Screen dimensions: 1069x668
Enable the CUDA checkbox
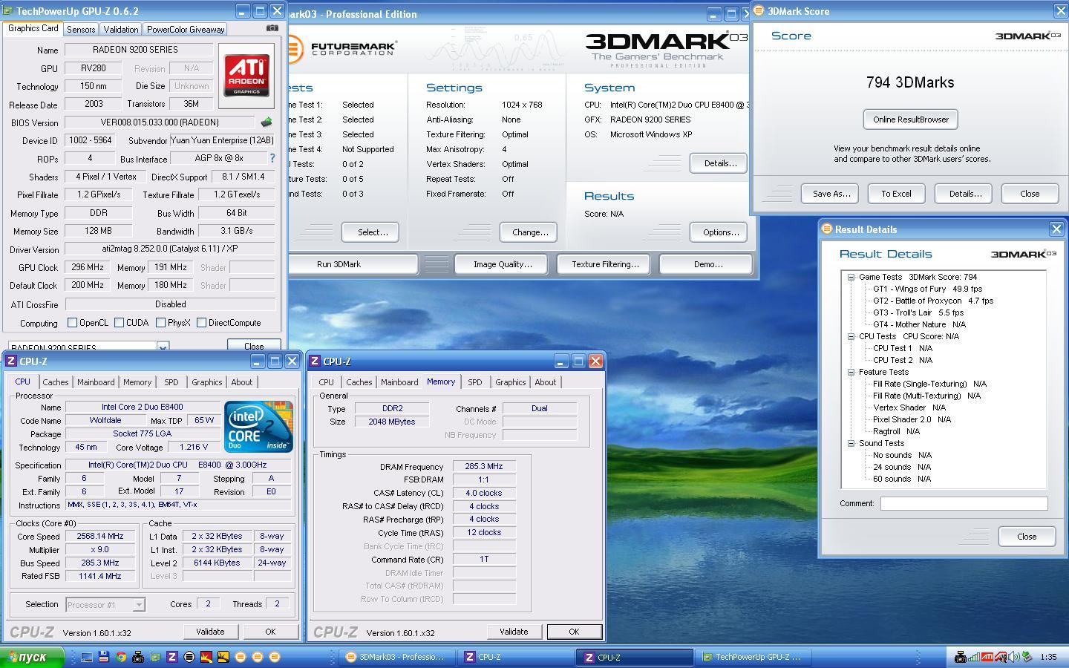(x=120, y=323)
